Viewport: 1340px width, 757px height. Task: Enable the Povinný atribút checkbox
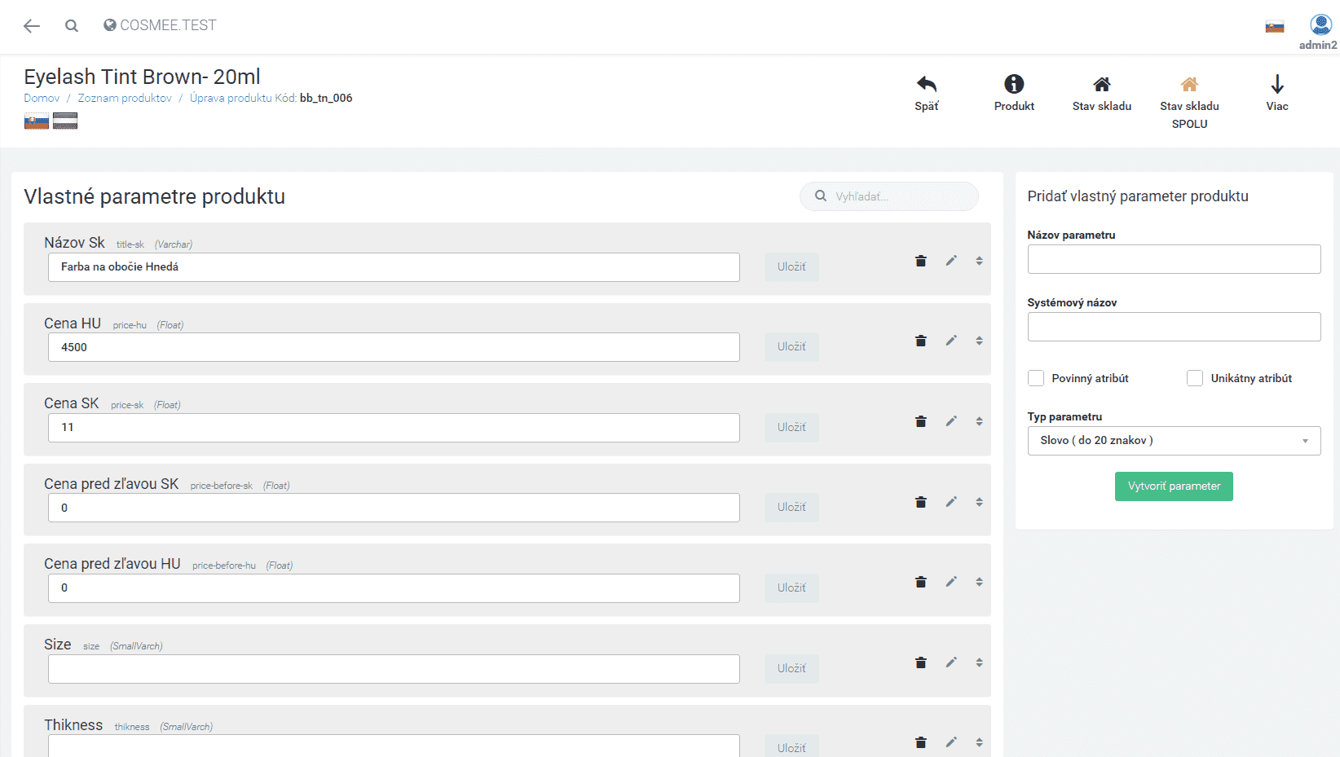[1036, 378]
